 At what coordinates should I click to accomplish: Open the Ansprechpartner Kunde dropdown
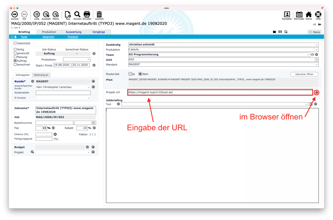88,87
